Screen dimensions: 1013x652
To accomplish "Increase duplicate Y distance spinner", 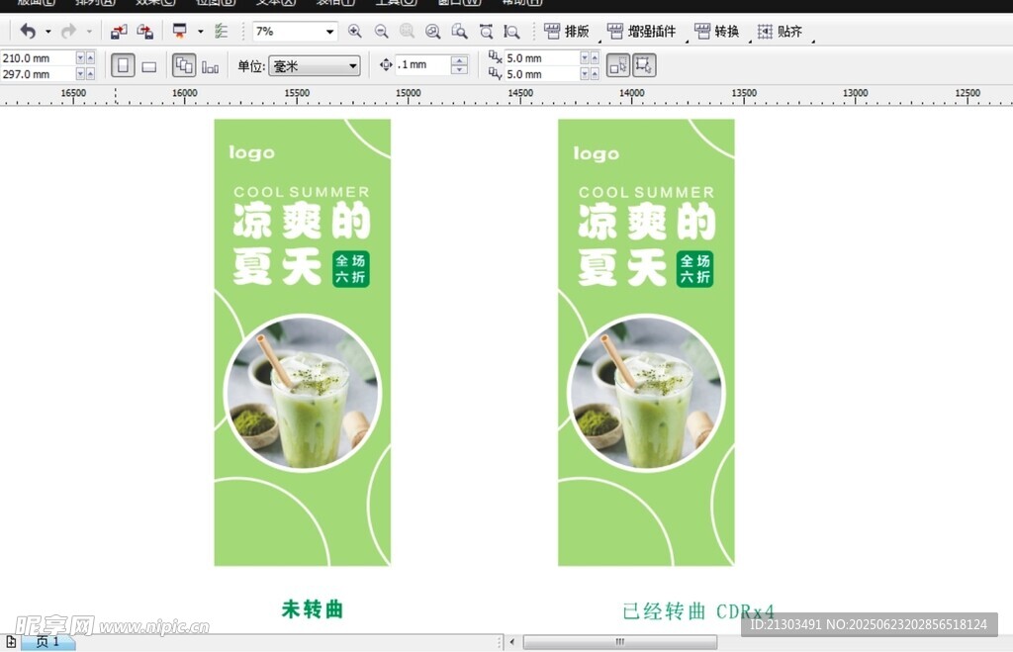I will 595,74.
